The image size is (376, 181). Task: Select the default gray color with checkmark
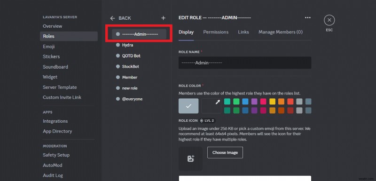188,106
